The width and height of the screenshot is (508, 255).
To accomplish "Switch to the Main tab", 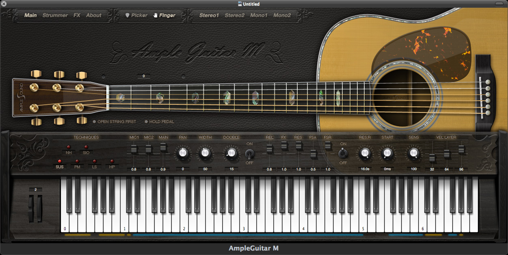I will [x=30, y=15].
